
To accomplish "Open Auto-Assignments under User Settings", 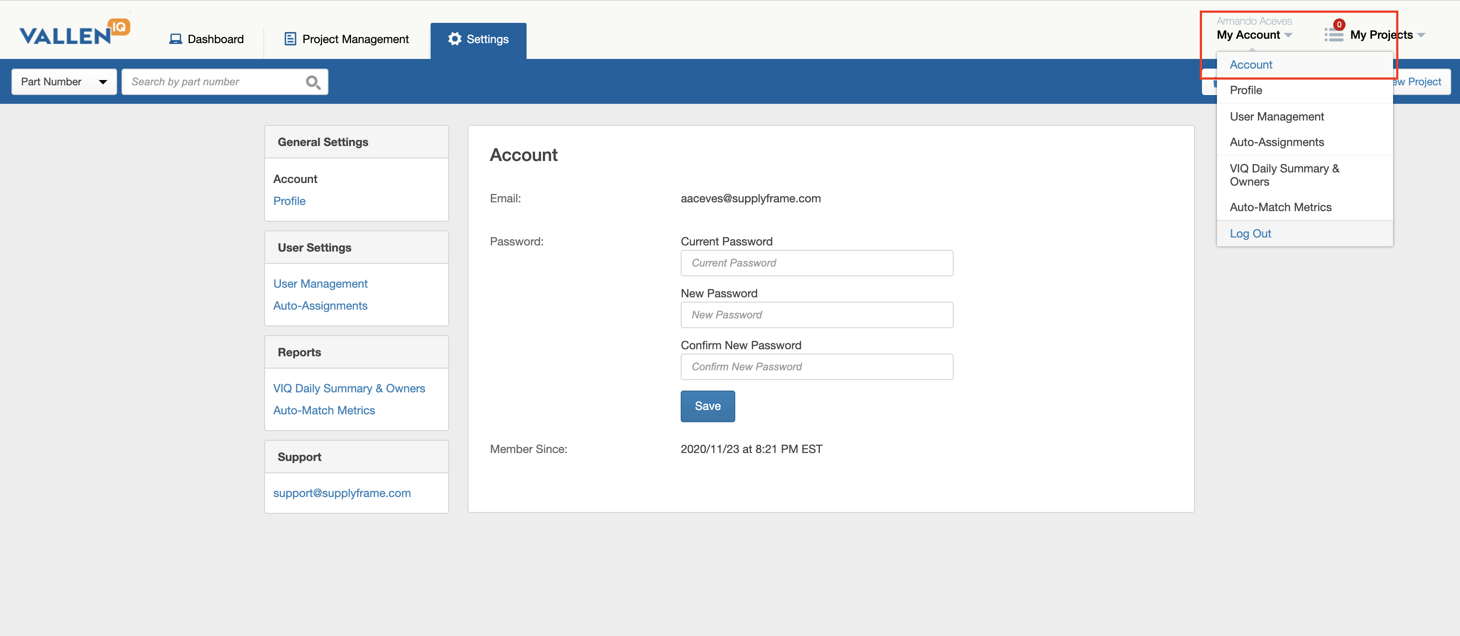I will (x=320, y=305).
